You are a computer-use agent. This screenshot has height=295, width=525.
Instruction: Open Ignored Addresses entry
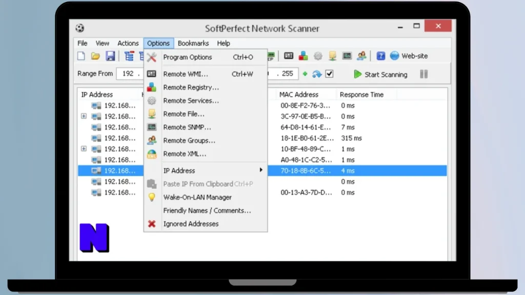206,224
